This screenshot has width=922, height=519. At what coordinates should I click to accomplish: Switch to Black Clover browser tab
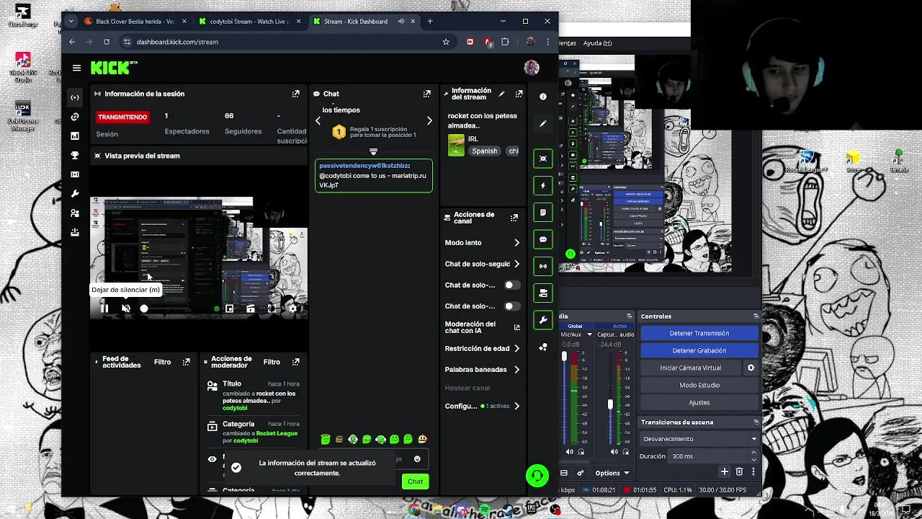134,22
